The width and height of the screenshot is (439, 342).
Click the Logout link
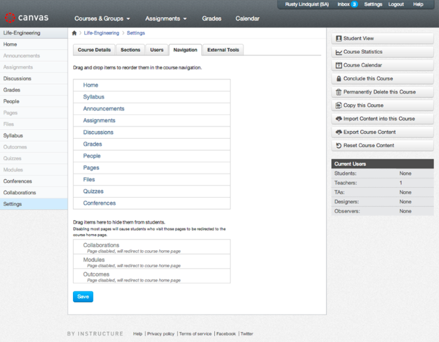pyautogui.click(x=396, y=4)
